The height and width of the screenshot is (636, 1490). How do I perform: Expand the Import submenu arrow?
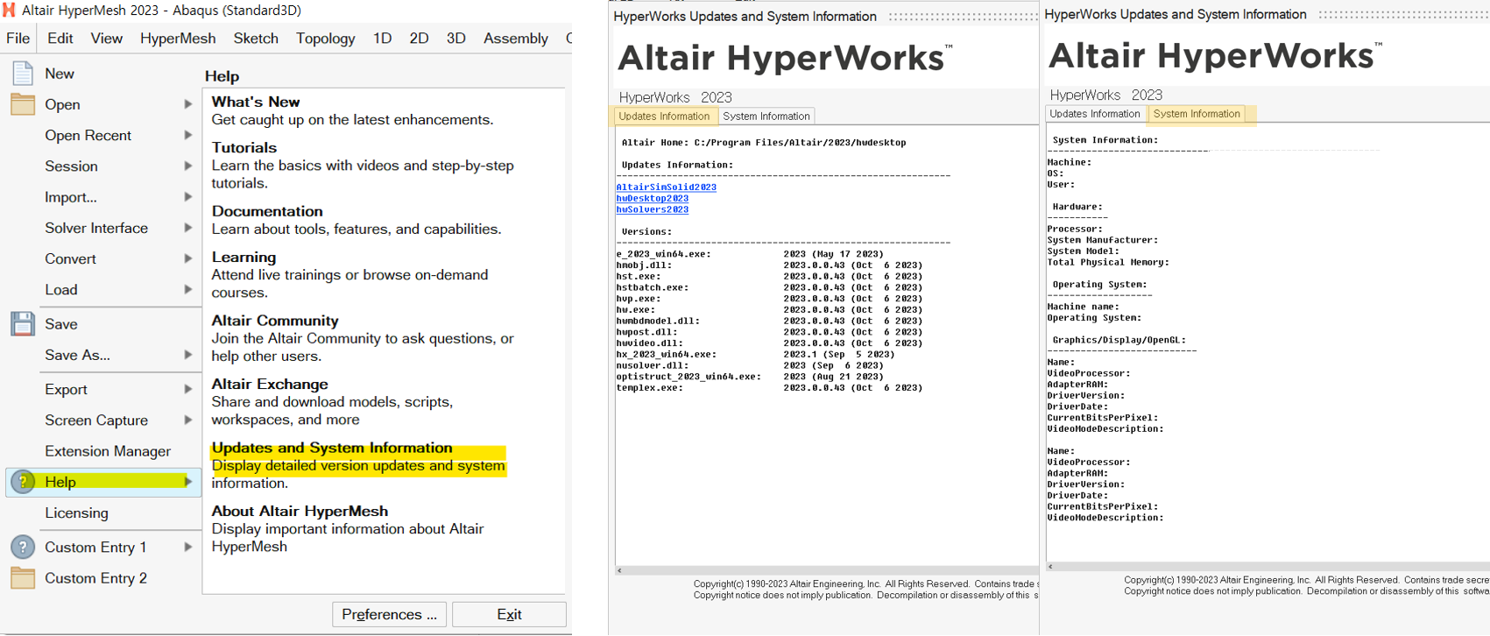(187, 197)
